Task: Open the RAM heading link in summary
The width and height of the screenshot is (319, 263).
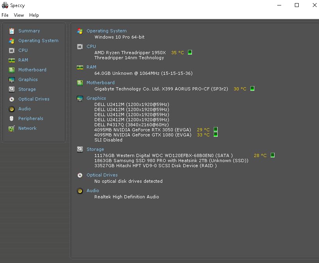Action: (x=91, y=67)
